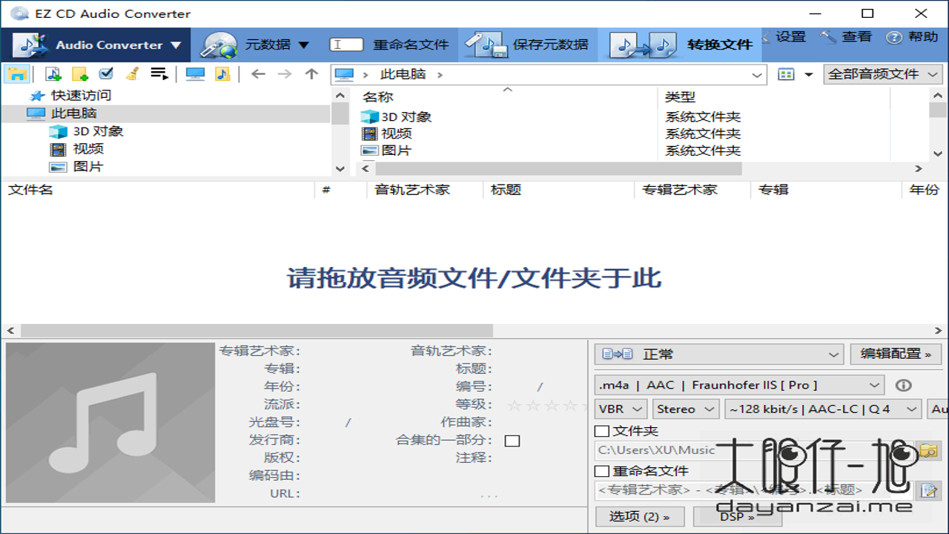Click the music folder toolbar icon
Image resolution: width=949 pixels, height=534 pixels.
[222, 74]
